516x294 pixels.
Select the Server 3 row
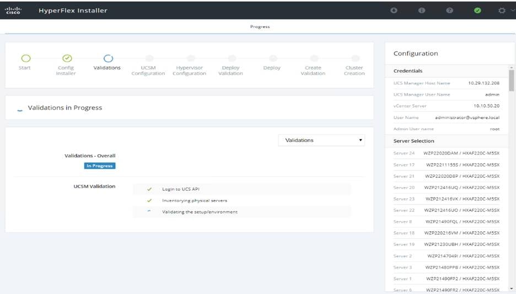pyautogui.click(x=447, y=268)
